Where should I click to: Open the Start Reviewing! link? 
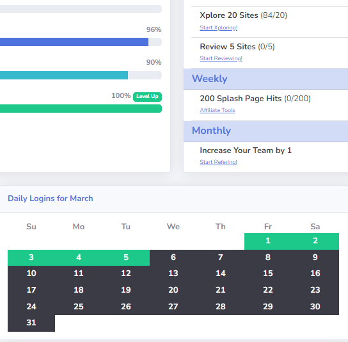[x=221, y=58]
